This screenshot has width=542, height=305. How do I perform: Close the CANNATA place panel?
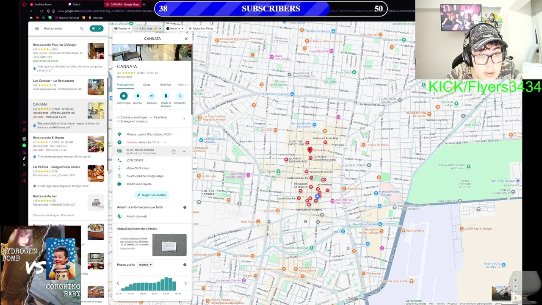click(x=186, y=39)
